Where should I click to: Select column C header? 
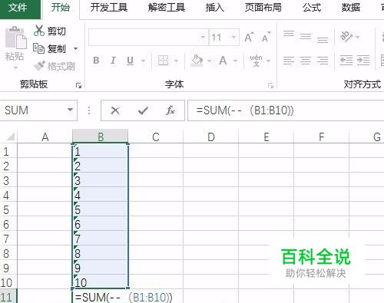click(x=156, y=137)
